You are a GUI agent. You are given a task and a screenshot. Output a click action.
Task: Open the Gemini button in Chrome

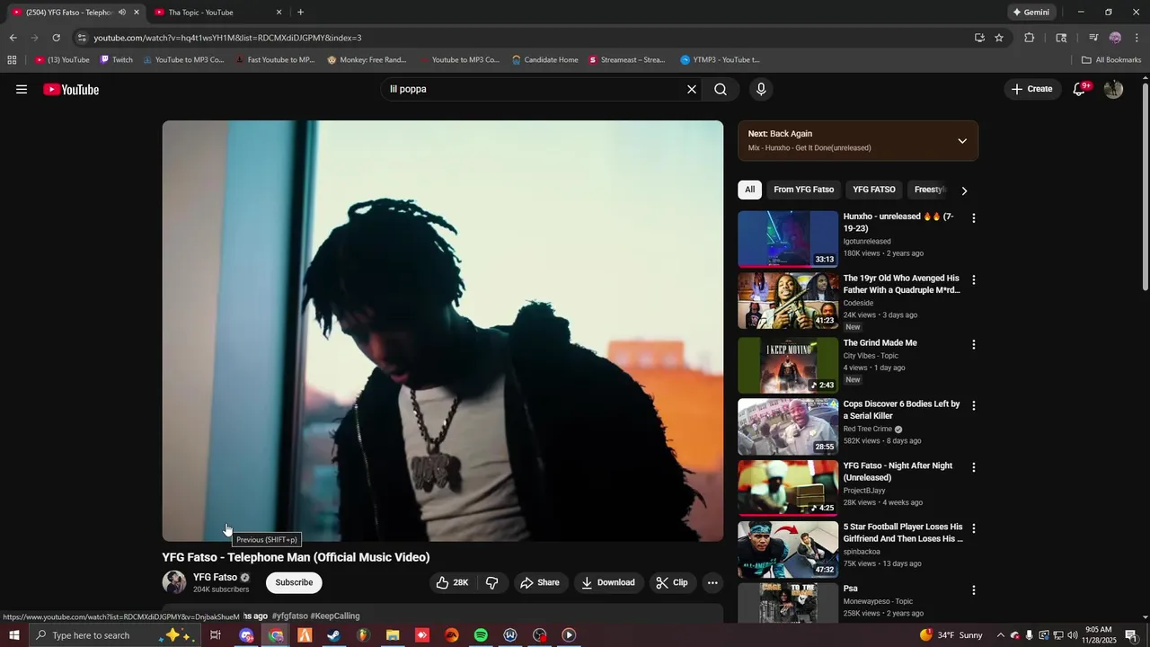[1031, 13]
